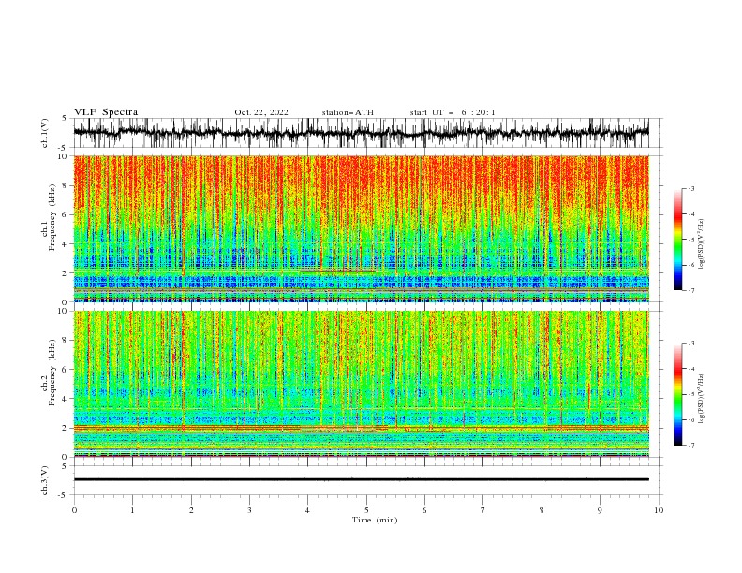
Task: Click the ch.2 spectrogram color scale bar
Action: pos(677,394)
